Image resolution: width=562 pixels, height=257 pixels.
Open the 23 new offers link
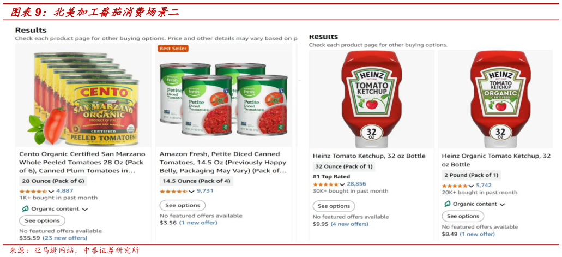64,237
